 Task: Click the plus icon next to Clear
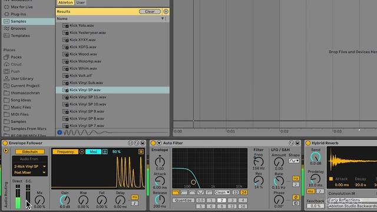(x=166, y=12)
